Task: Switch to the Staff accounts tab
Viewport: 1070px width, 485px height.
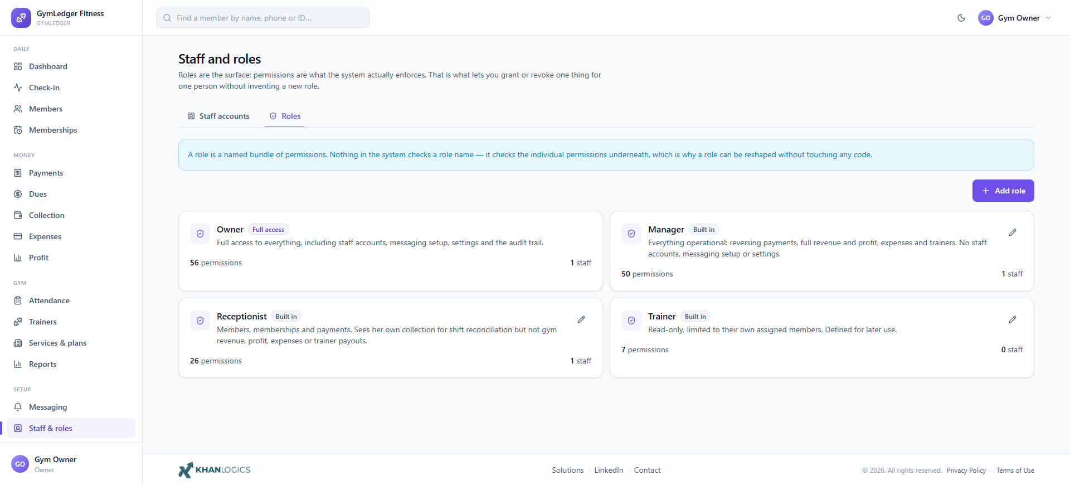Action: (x=218, y=116)
